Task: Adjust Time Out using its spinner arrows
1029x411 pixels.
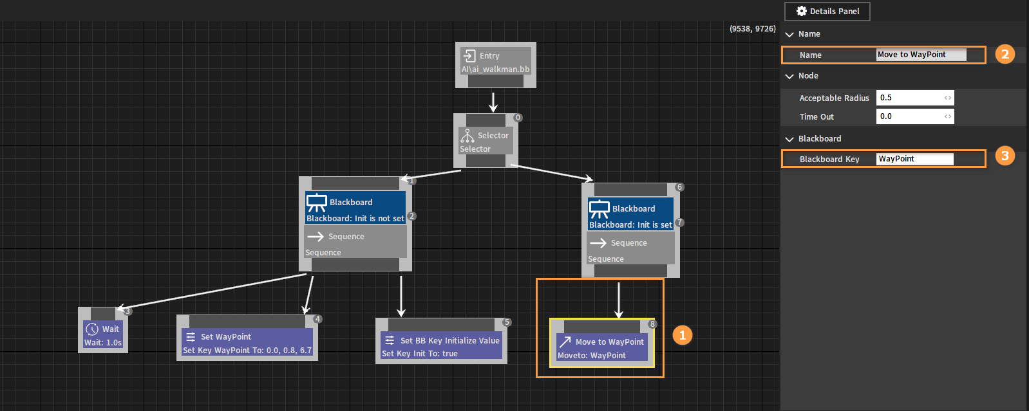Action: coord(948,116)
